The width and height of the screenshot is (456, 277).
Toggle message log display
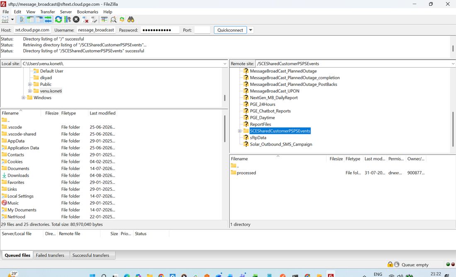coord(22,19)
